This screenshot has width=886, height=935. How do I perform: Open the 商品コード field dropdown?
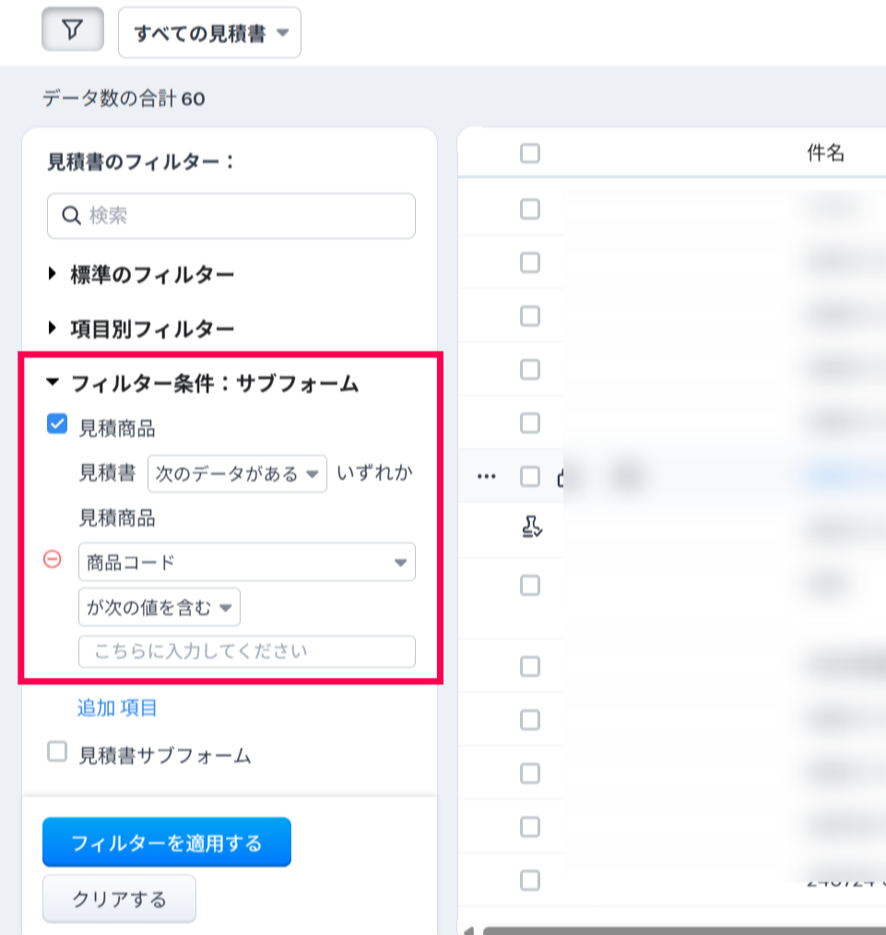click(247, 562)
